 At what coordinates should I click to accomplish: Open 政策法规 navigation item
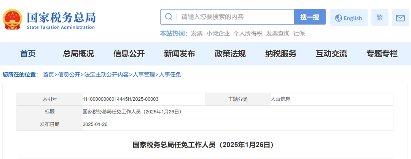230,54
